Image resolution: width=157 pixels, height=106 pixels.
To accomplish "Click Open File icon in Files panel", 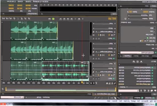I will coord(155,91).
